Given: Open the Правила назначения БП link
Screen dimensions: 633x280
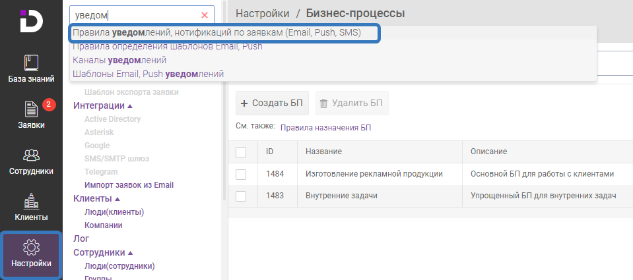Looking at the screenshot, I should point(325,128).
